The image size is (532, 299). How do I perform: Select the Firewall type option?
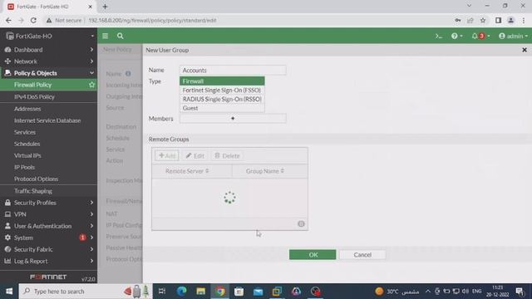[222, 81]
